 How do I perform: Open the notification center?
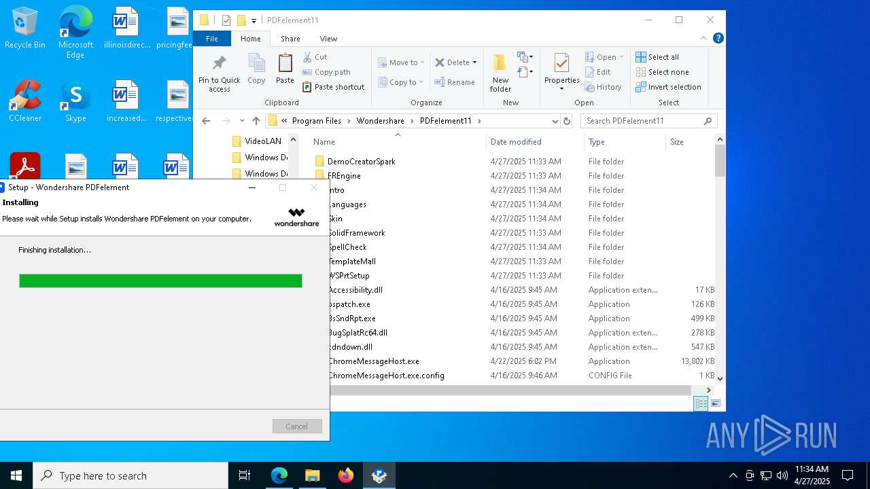(848, 475)
